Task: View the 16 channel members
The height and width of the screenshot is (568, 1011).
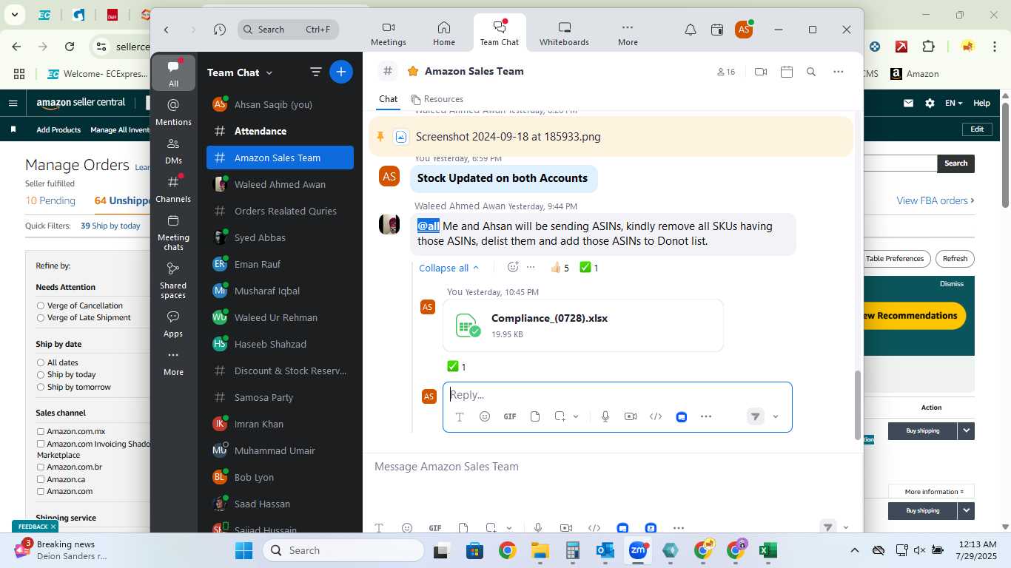Action: [726, 72]
